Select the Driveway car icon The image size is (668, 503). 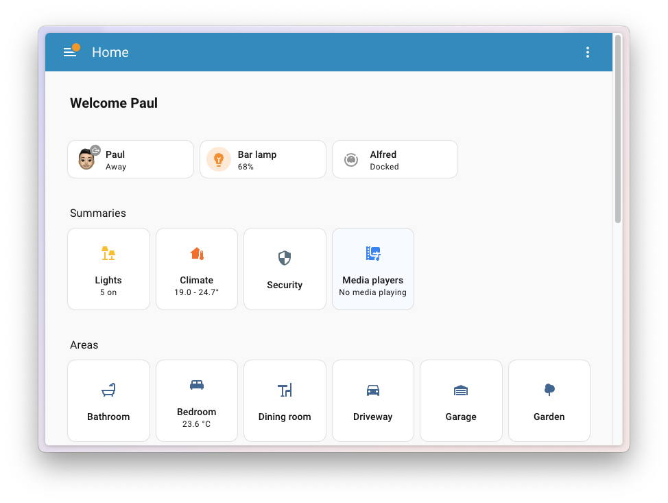tap(372, 390)
